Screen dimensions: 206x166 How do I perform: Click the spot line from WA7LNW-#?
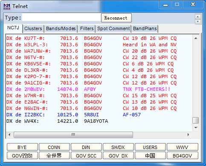[x=91, y=51]
